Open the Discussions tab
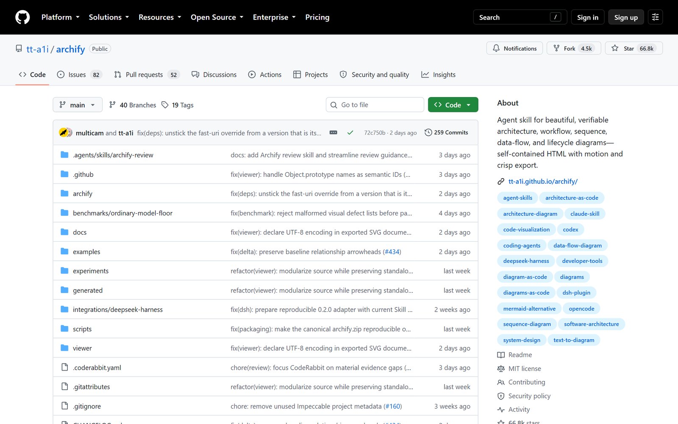The height and width of the screenshot is (424, 678). pyautogui.click(x=214, y=75)
